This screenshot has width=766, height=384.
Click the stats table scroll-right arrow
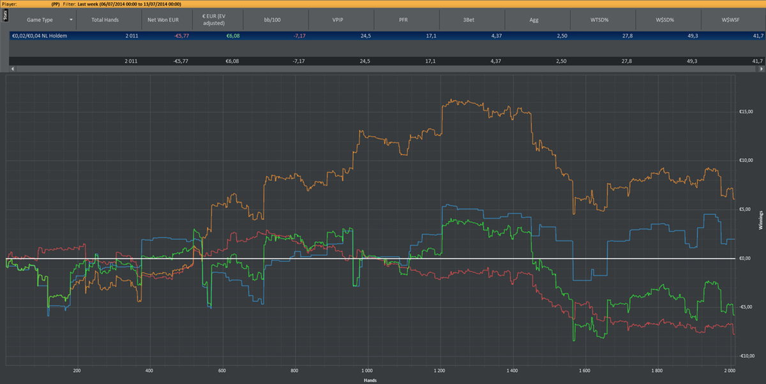[x=762, y=68]
